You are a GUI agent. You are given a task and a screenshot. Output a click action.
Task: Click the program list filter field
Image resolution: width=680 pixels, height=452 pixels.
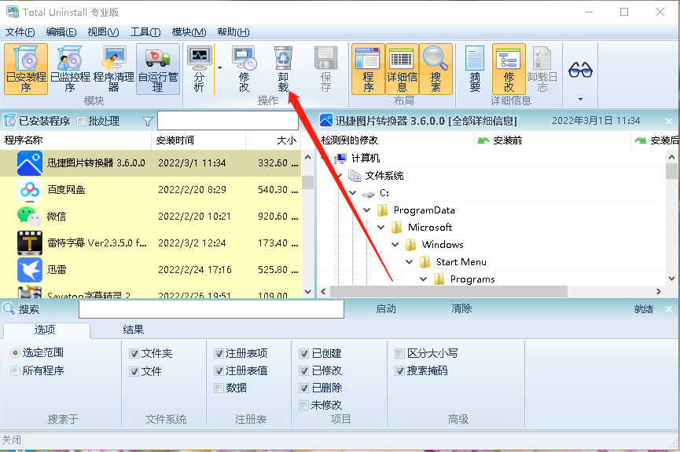point(228,121)
